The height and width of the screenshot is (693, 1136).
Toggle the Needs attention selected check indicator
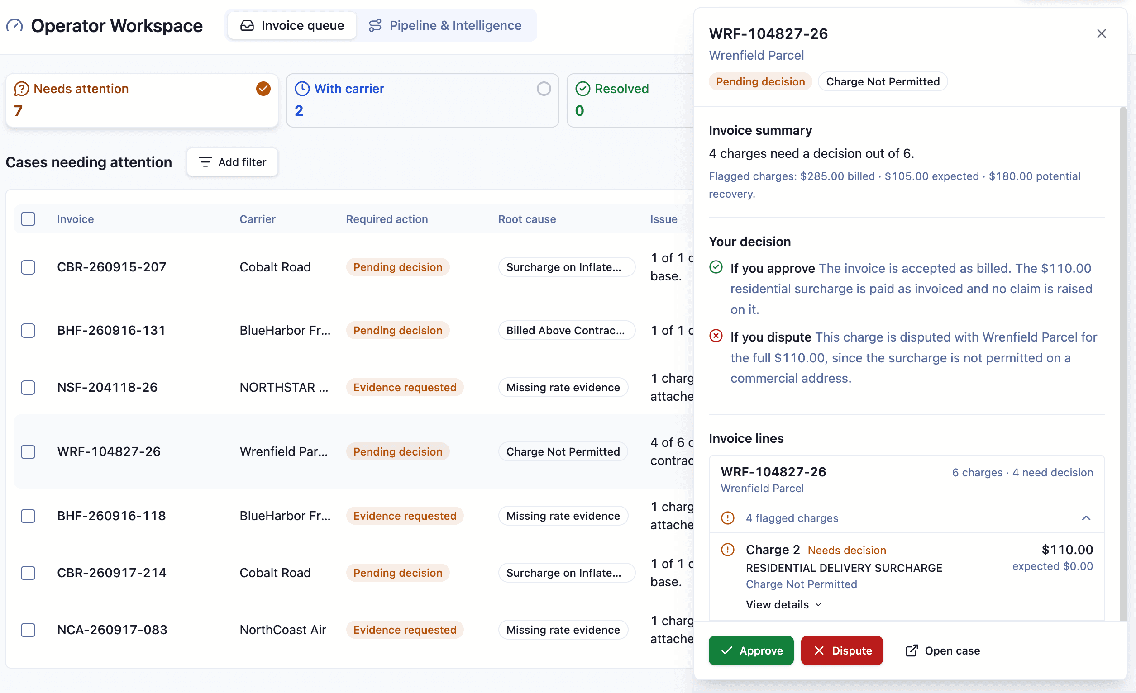tap(263, 89)
